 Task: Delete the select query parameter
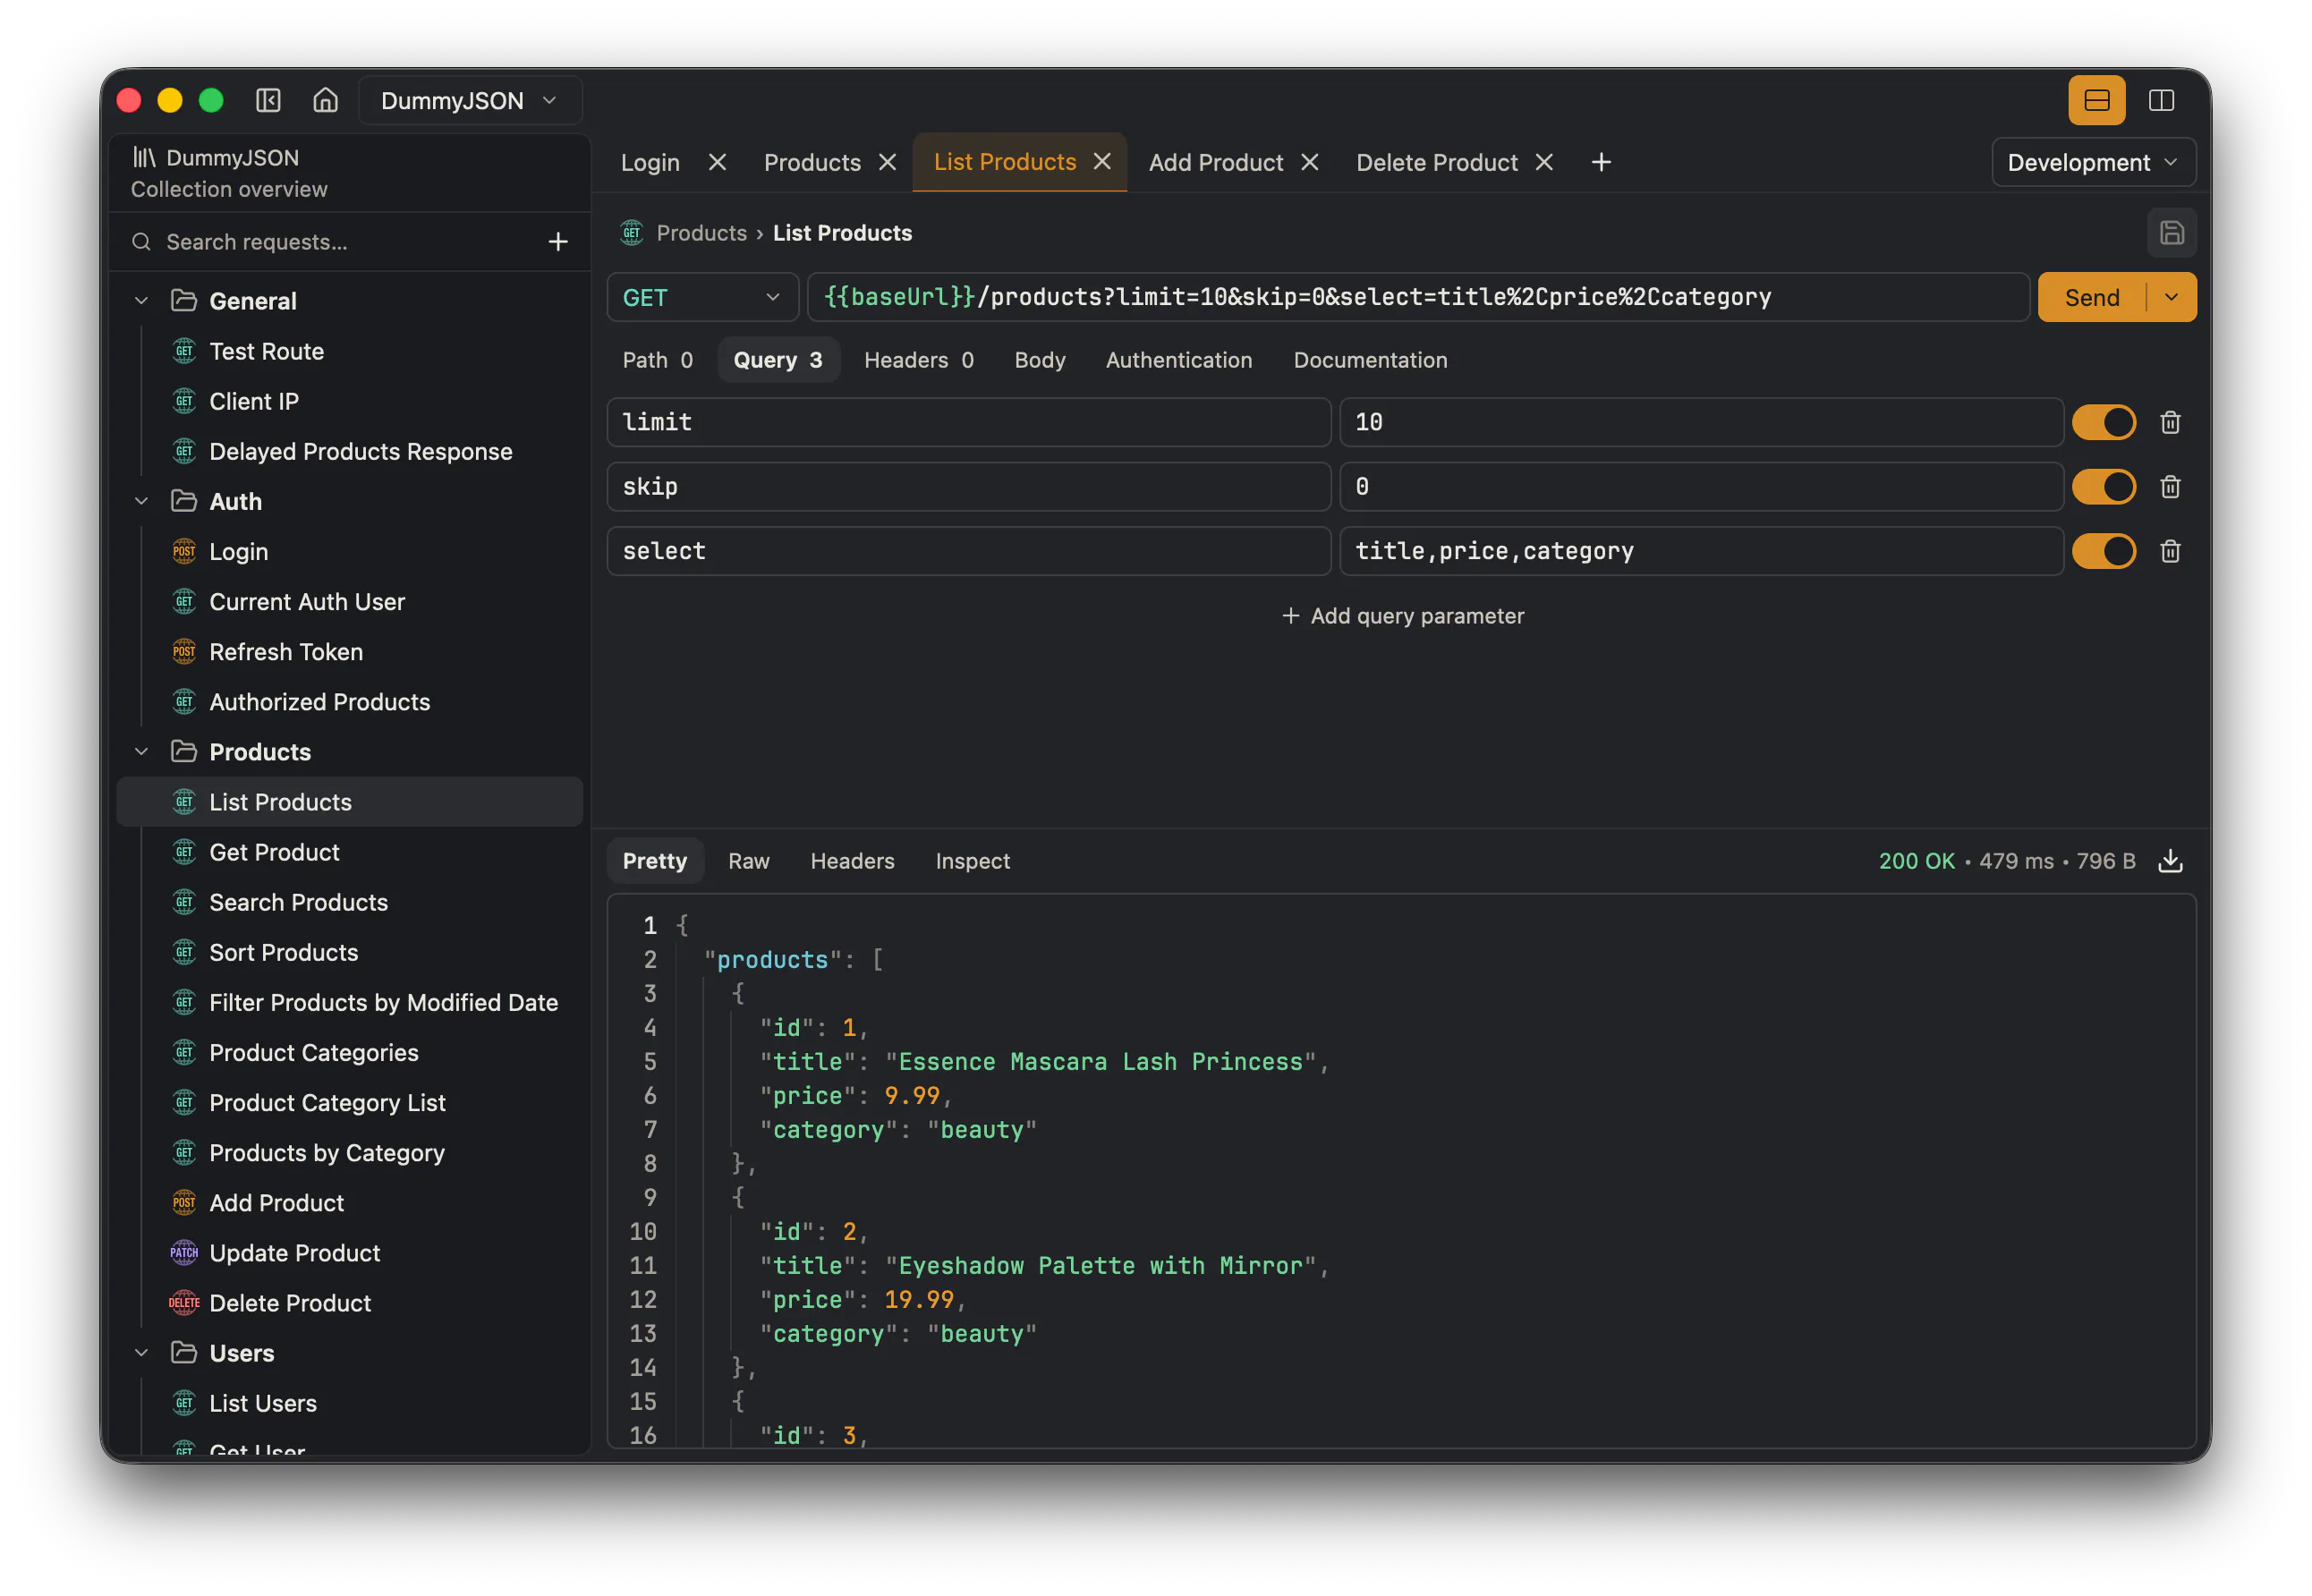pos(2169,551)
